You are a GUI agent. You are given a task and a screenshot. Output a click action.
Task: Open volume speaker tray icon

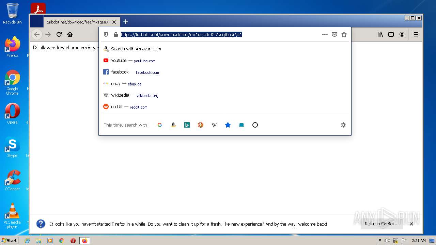(387, 241)
